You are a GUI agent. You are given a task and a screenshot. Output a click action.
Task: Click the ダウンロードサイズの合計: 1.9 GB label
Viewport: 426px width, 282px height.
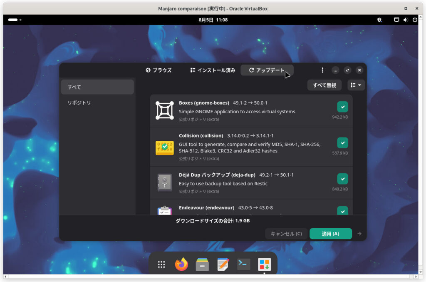pyautogui.click(x=213, y=220)
